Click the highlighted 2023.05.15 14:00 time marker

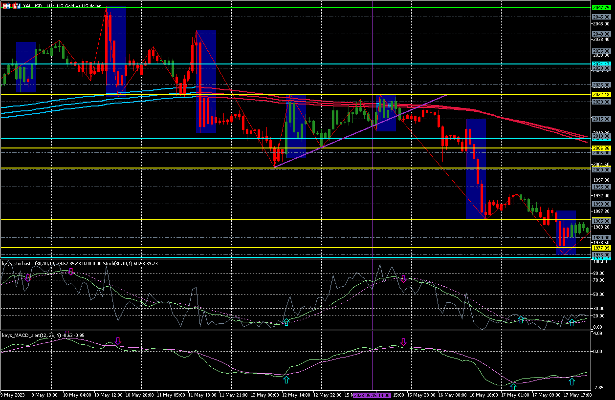tap(372, 394)
